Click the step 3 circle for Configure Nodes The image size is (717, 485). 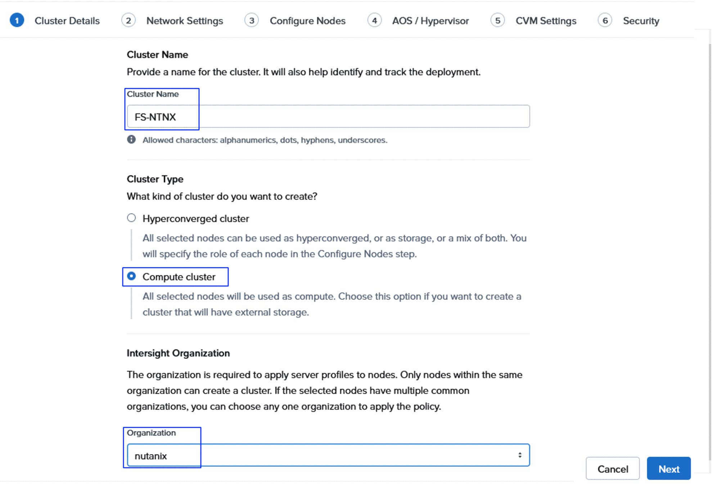tap(251, 21)
